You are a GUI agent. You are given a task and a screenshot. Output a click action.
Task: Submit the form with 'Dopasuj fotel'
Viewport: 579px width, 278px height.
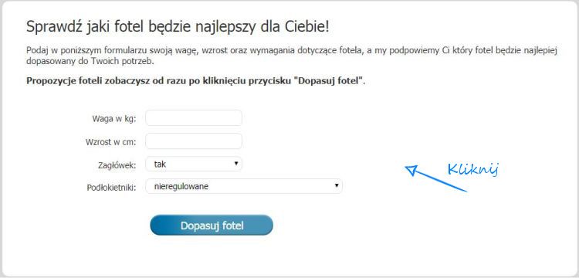[212, 225]
